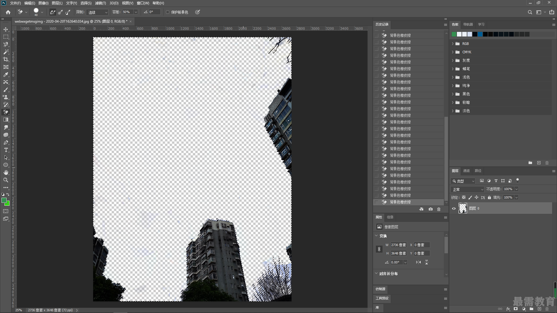Toggle visibility of layer 图层 0

(454, 208)
